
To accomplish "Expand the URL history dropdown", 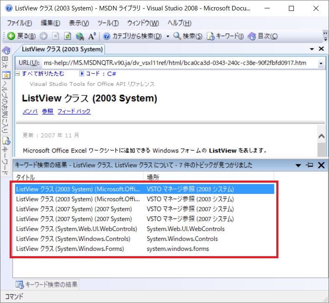I will (321, 64).
